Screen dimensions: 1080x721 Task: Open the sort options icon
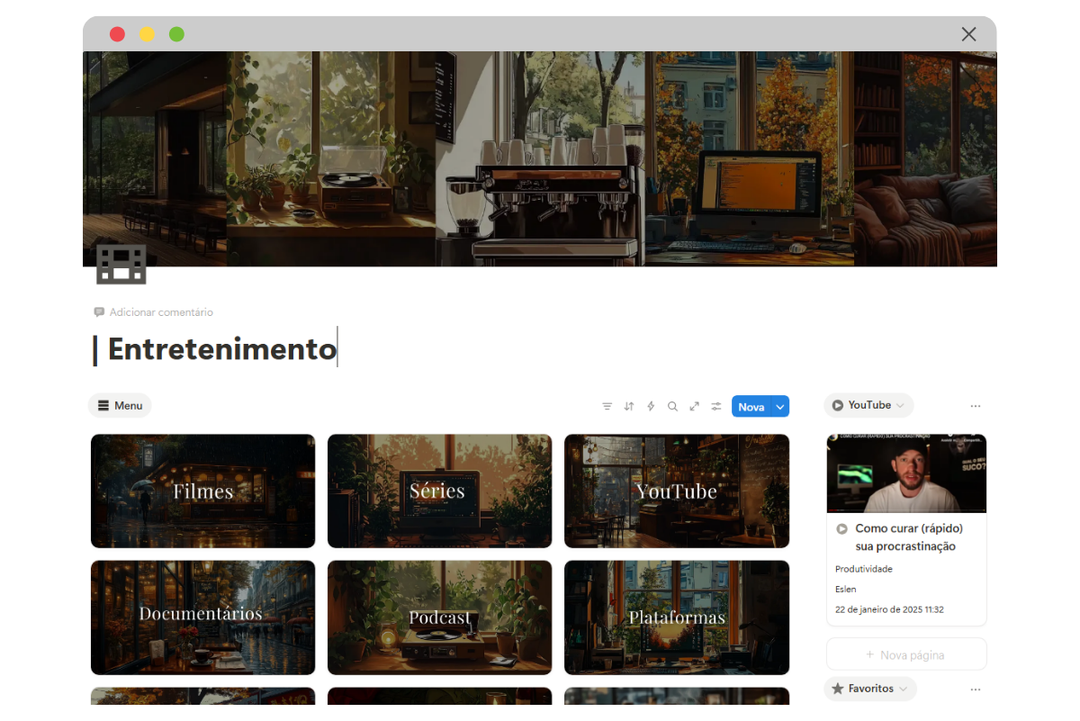click(629, 407)
